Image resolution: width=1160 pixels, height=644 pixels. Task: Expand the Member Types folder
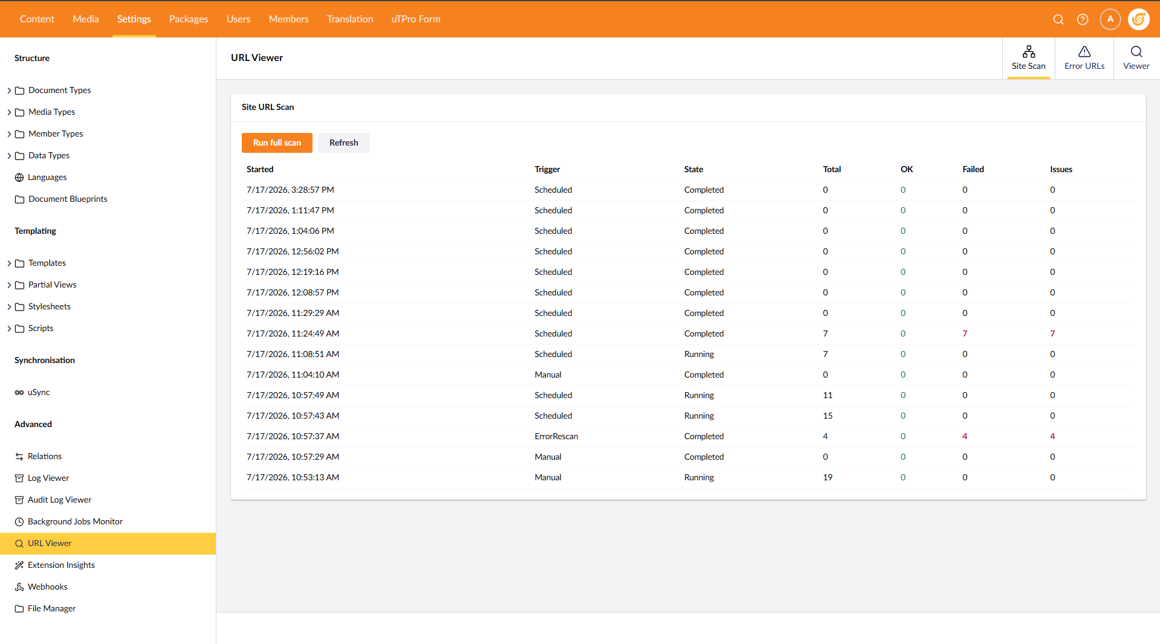click(9, 134)
